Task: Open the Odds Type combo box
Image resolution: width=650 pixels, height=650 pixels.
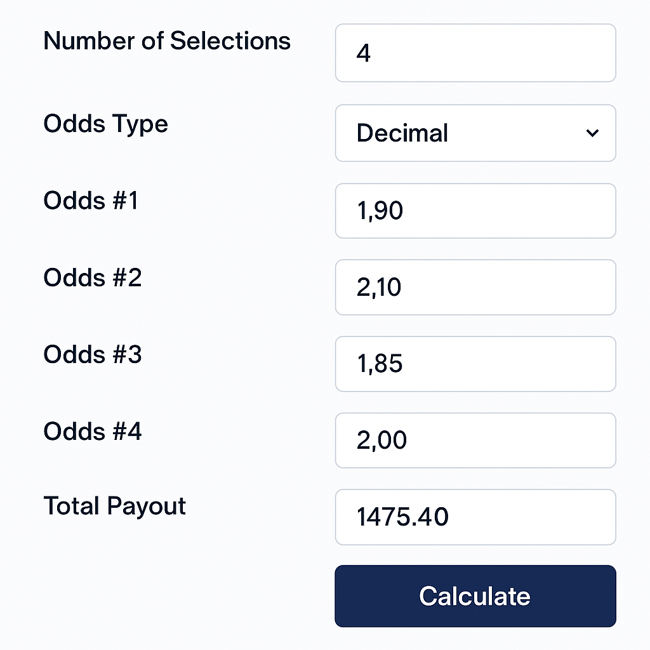Action: [x=475, y=133]
